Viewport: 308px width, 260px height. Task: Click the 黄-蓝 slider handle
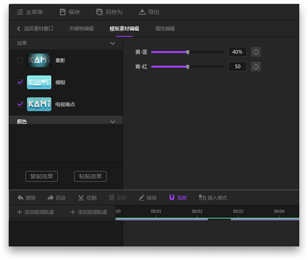pyautogui.click(x=188, y=52)
